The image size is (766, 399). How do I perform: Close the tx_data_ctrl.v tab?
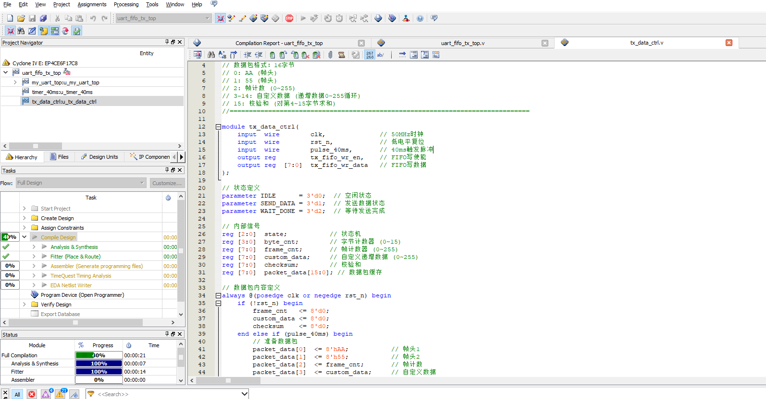[729, 43]
